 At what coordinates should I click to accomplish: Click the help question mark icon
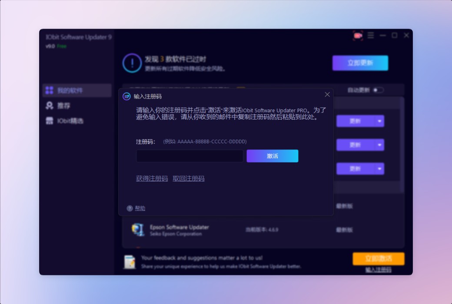click(130, 208)
